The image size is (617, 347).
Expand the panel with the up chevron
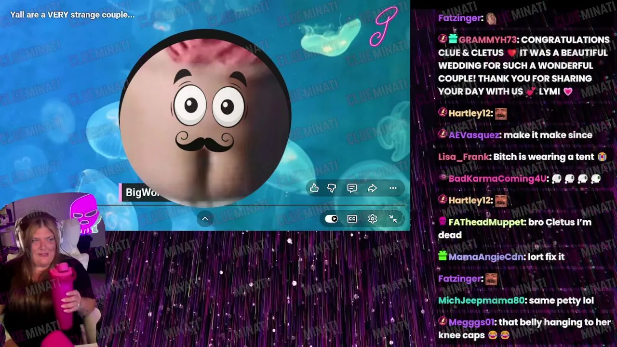[x=205, y=219]
